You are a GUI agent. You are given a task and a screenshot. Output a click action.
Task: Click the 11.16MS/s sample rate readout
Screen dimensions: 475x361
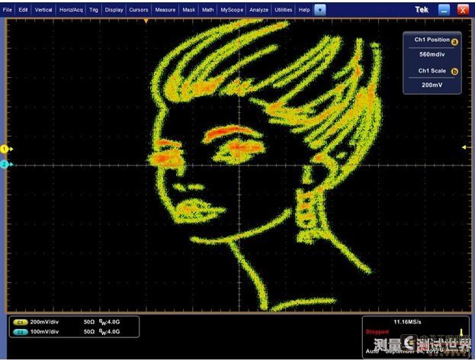click(x=407, y=322)
